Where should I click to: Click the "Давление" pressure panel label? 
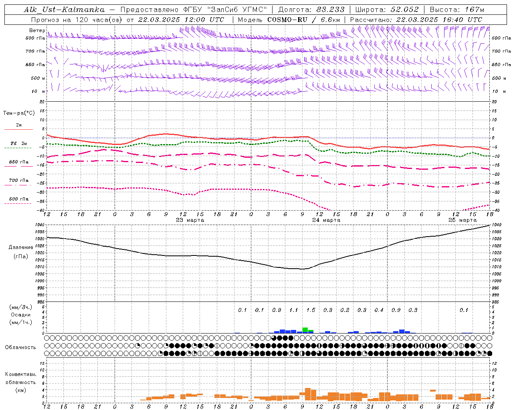(x=21, y=247)
